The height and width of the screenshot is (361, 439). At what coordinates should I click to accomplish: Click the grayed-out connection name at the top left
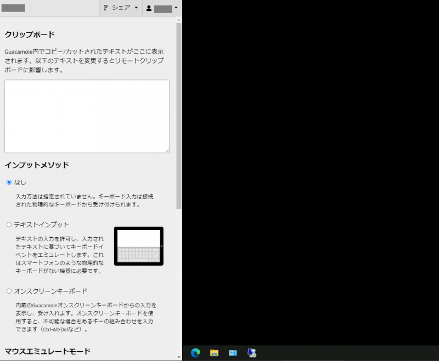[x=13, y=8]
